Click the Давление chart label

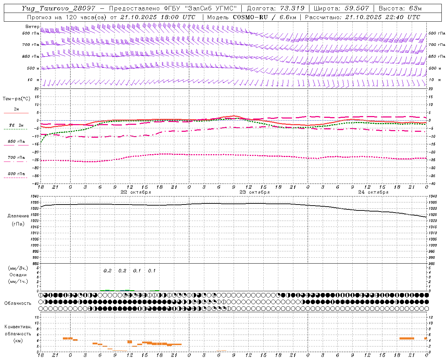pos(18,216)
